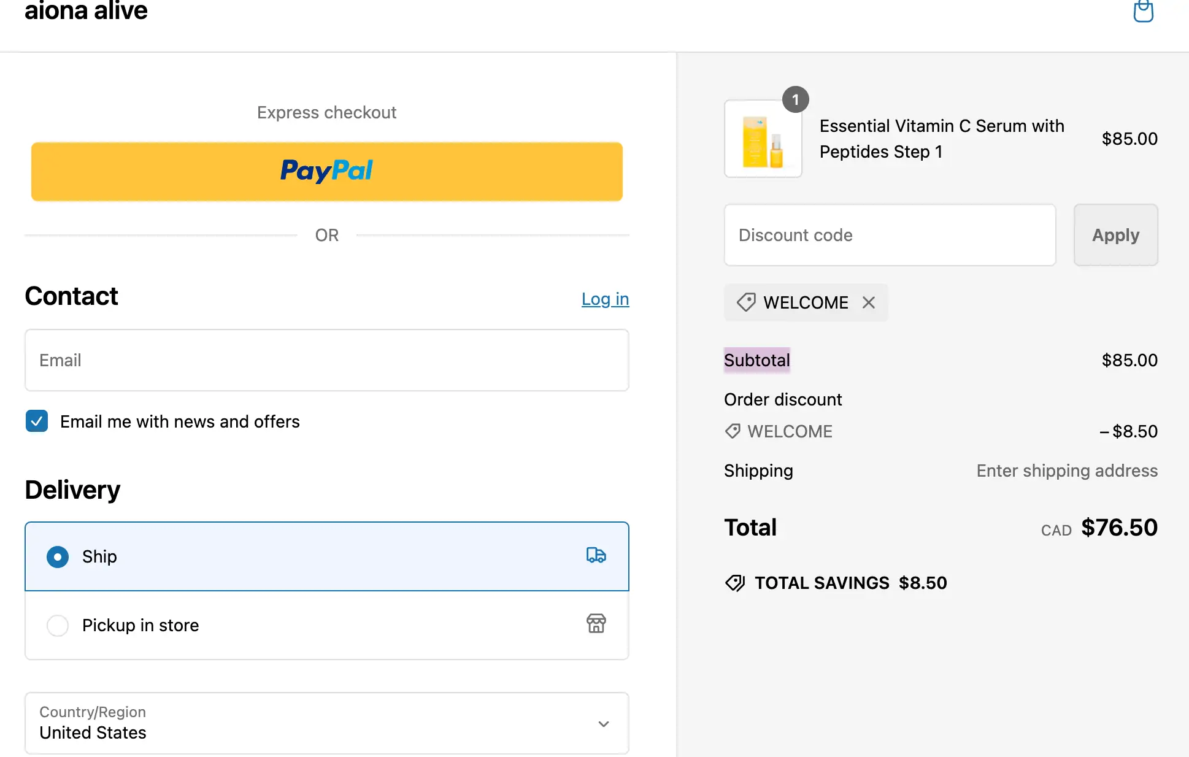Select the Ship delivery option
The width and height of the screenshot is (1189, 757).
coord(327,556)
